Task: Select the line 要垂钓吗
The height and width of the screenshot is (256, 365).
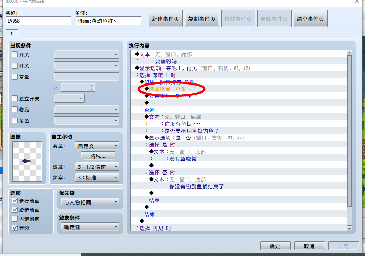Action: coord(239,61)
